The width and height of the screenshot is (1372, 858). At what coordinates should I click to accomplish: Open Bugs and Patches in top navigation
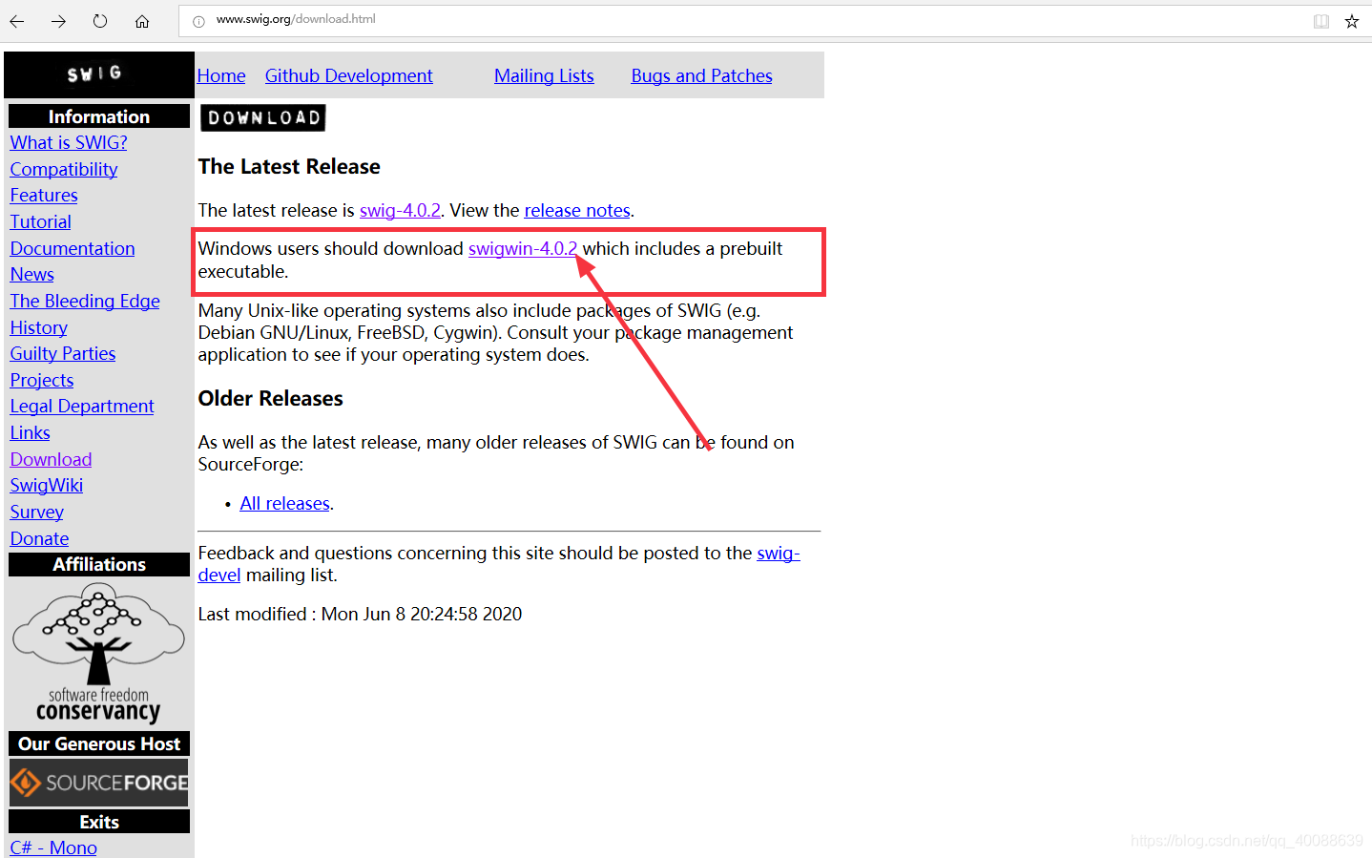701,75
